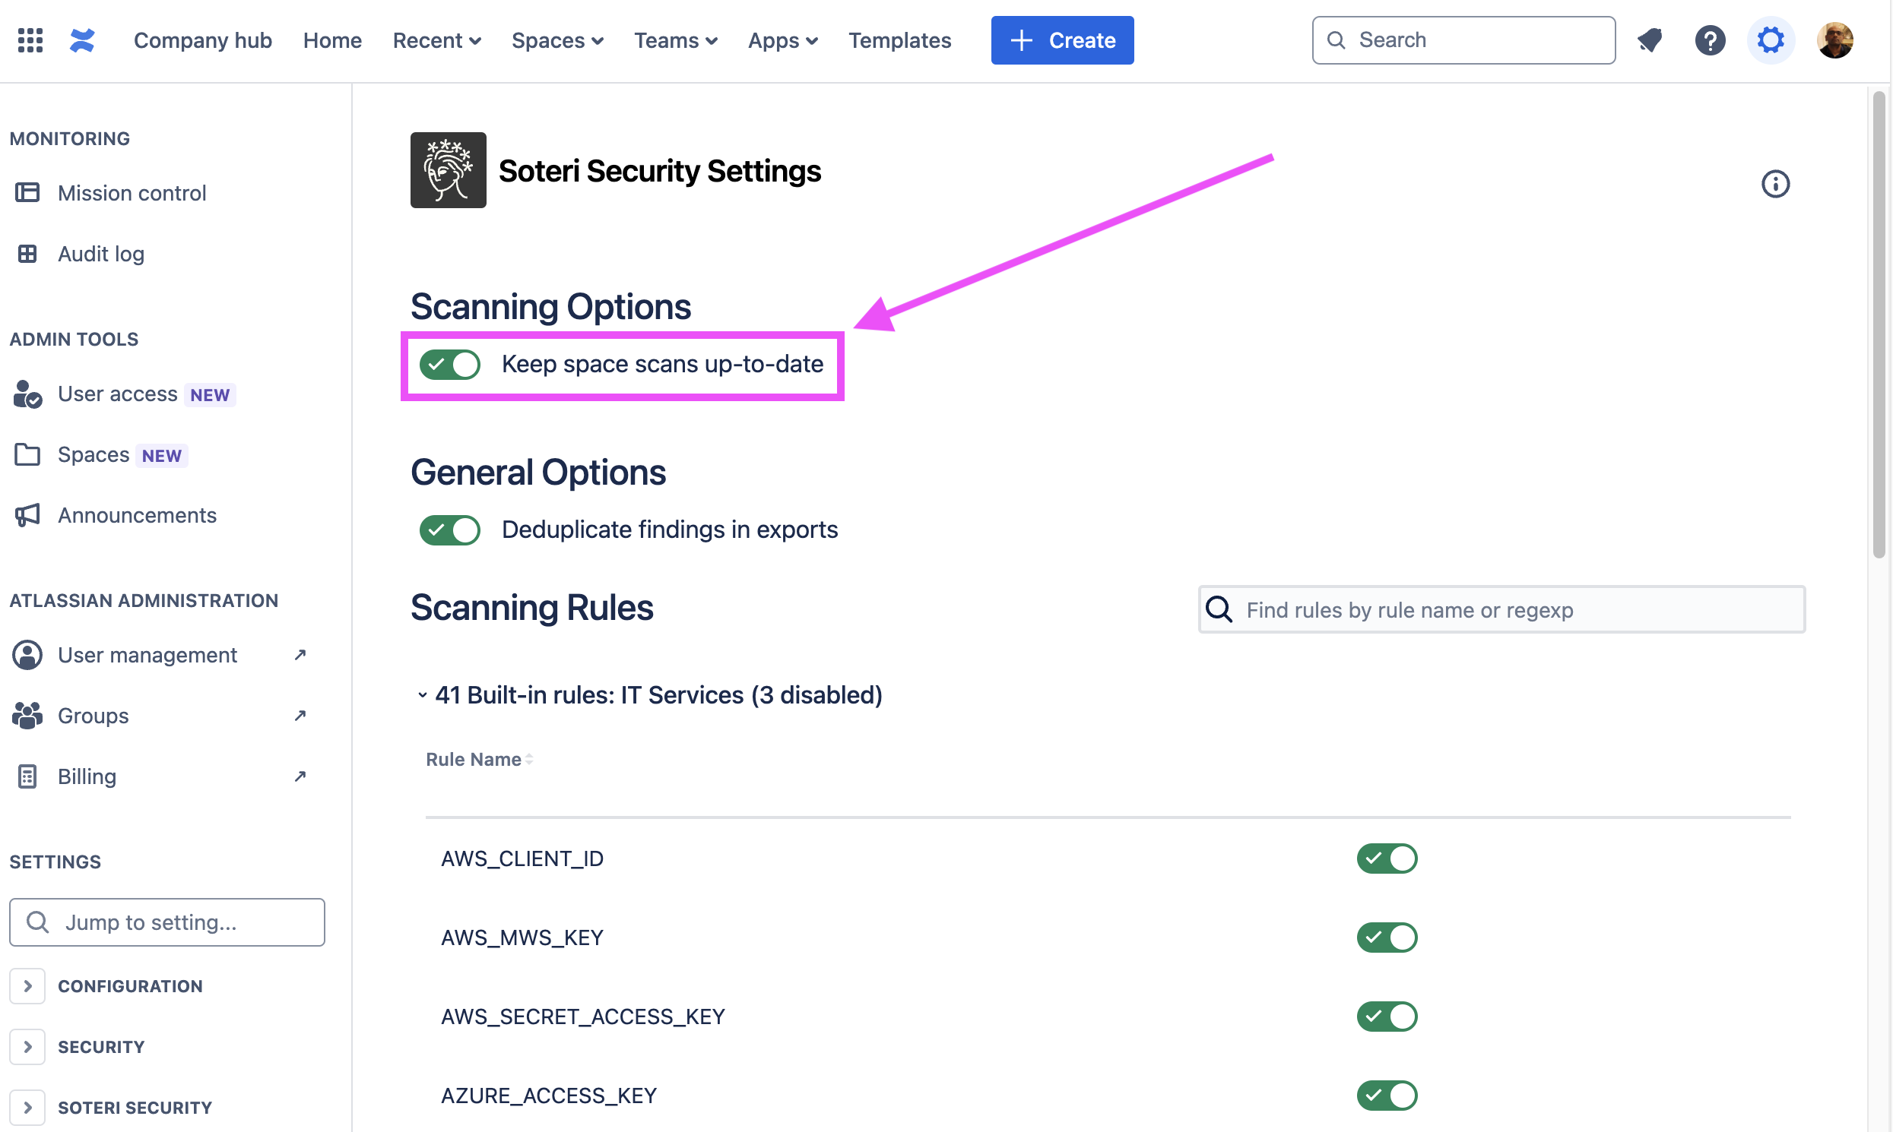
Task: Go to Company hub
Action: coord(203,40)
